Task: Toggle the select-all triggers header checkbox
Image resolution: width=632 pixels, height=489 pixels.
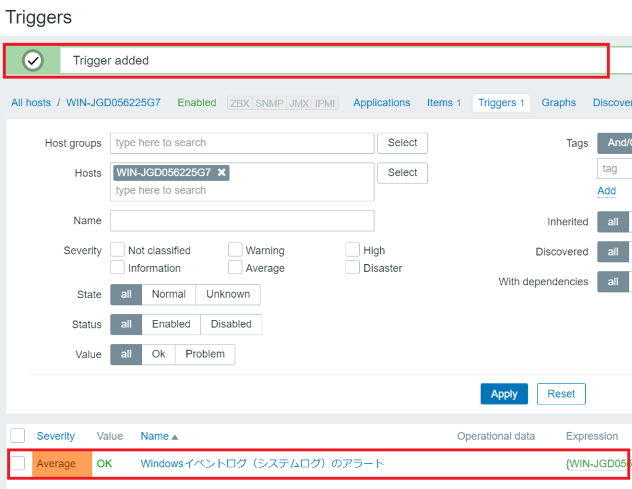Action: [18, 436]
